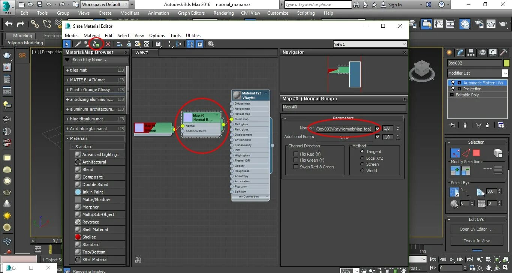Click Move Children toolbar icon

(x=120, y=44)
